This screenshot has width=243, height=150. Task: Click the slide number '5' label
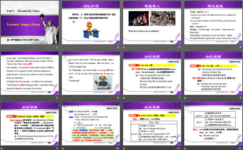(57, 97)
